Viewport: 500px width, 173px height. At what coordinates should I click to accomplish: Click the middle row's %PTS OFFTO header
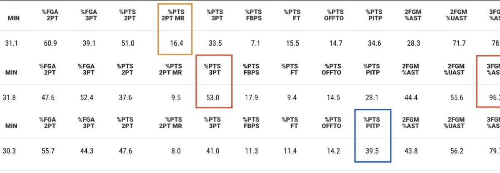331,69
